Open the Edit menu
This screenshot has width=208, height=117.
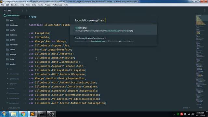pyautogui.click(x=7, y=5)
